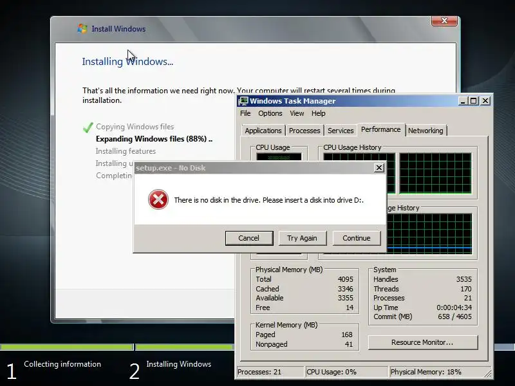Click the Task Manager title bar icon
This screenshot has width=515, height=386.
coord(243,101)
